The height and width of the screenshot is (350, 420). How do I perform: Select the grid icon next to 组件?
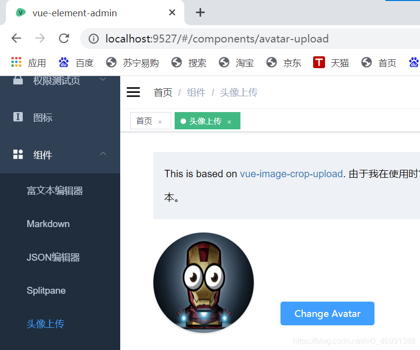point(18,155)
